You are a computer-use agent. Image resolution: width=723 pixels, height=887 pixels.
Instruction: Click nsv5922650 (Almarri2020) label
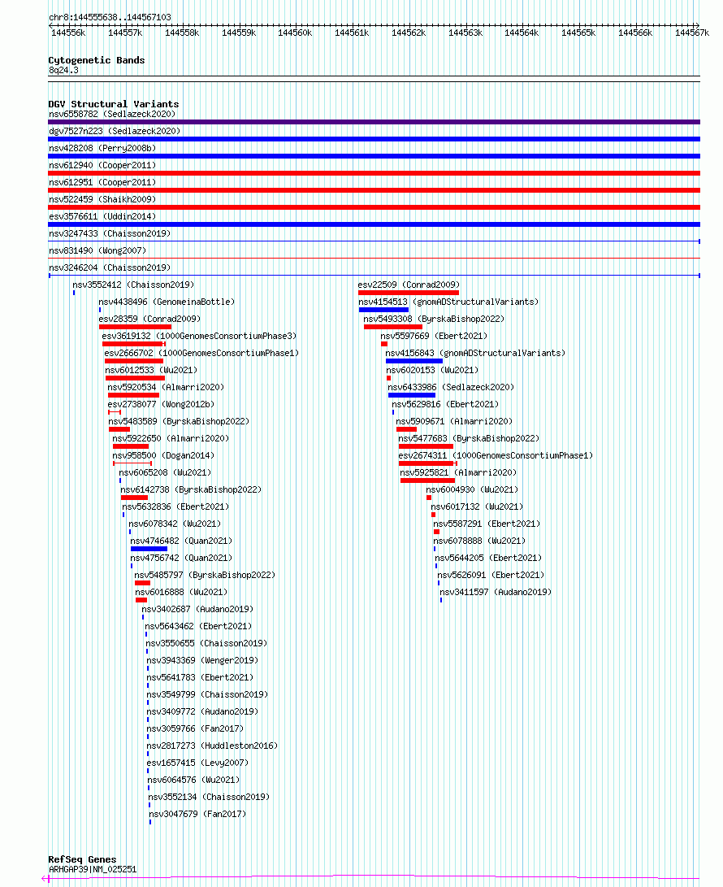[x=171, y=438]
